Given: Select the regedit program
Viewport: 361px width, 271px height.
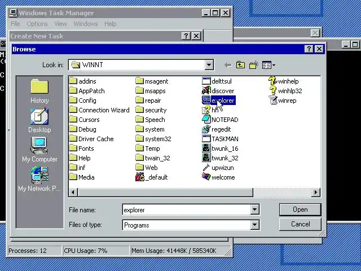Looking at the screenshot, I should click(x=217, y=129).
